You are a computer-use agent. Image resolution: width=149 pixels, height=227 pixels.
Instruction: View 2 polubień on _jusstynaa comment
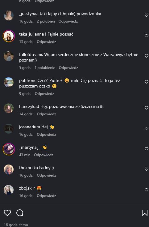[x=46, y=21]
